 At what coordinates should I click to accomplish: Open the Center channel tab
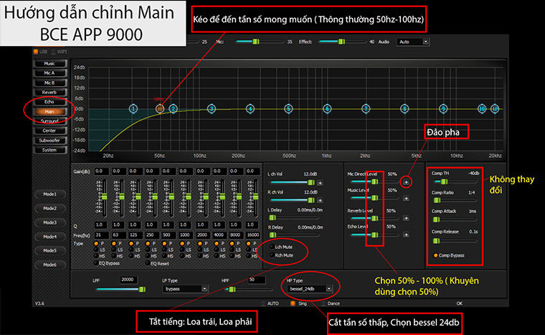coord(49,131)
